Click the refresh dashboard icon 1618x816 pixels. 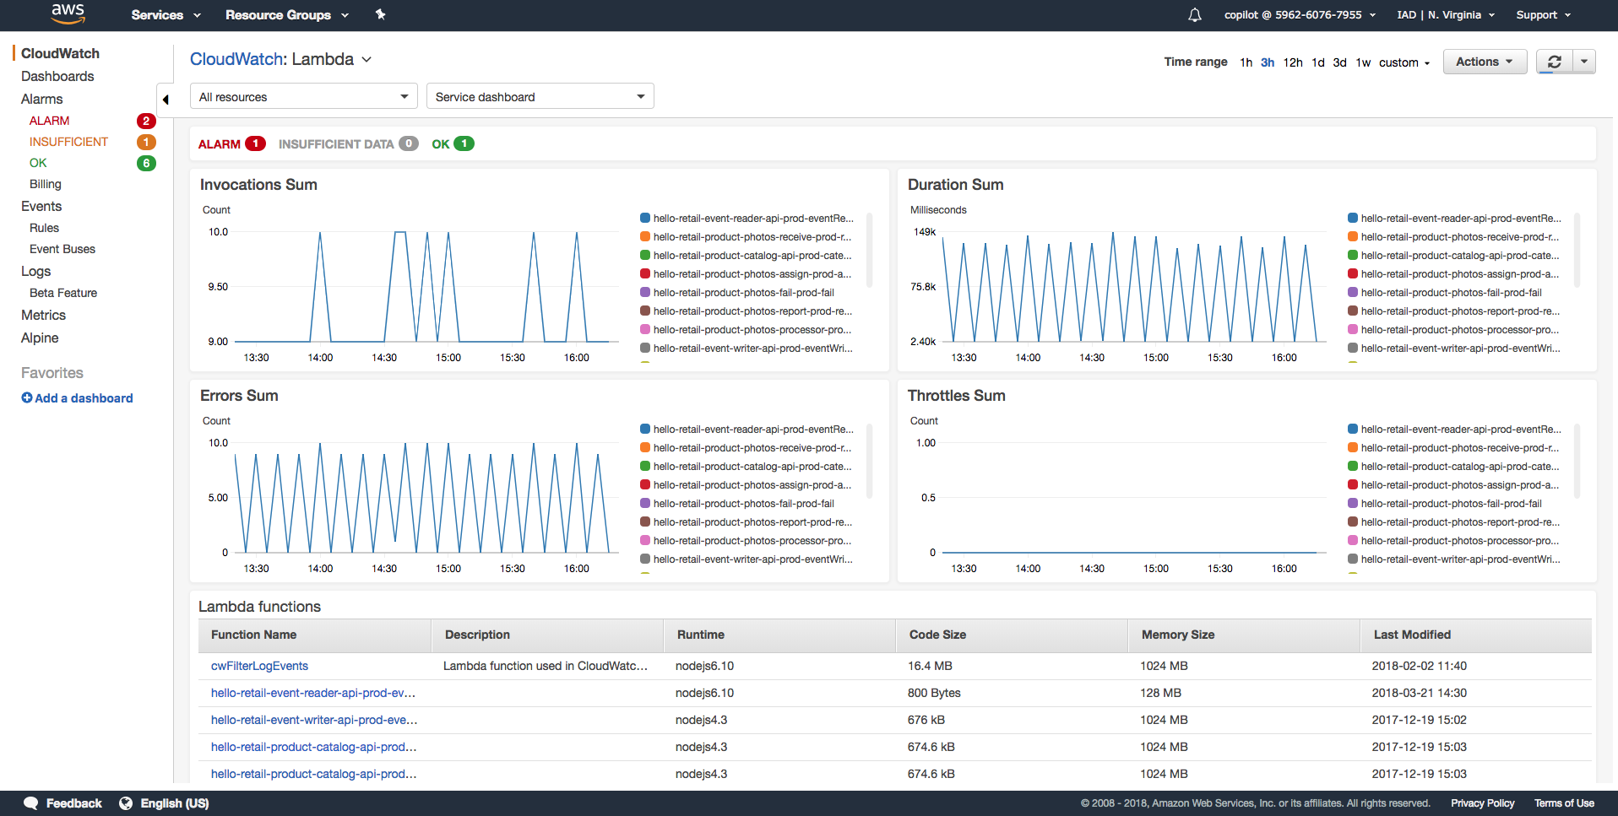1554,62
